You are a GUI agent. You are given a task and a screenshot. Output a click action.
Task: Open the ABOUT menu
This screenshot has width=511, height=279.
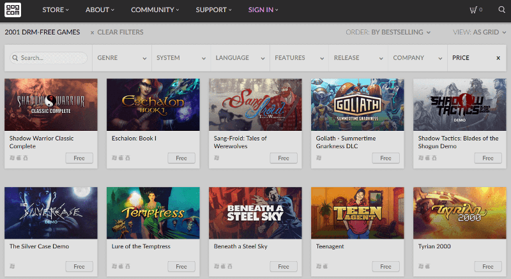click(100, 10)
